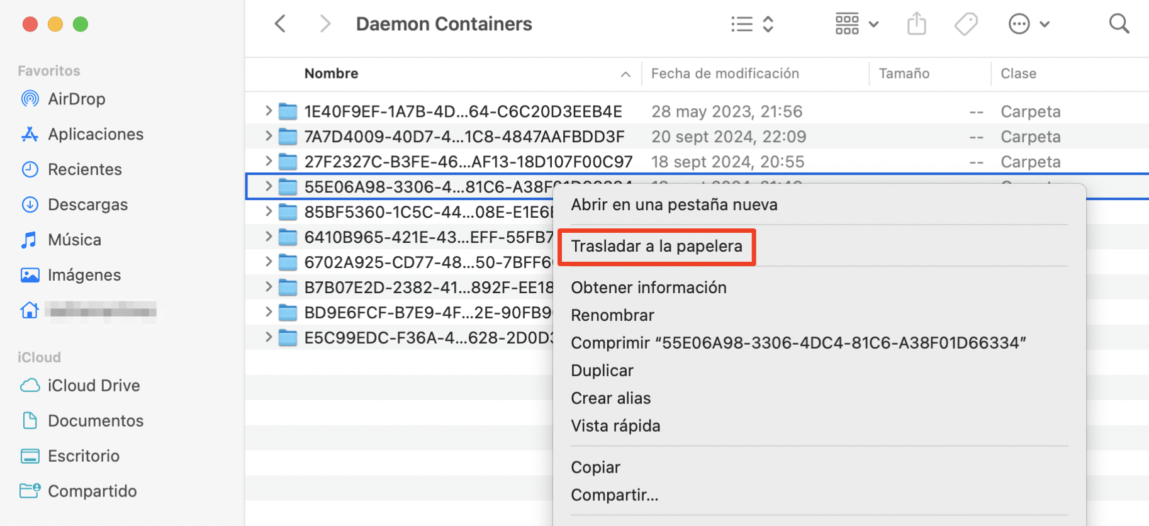Click the forward navigation arrow
Viewport: 1149px width, 526px height.
pos(325,23)
